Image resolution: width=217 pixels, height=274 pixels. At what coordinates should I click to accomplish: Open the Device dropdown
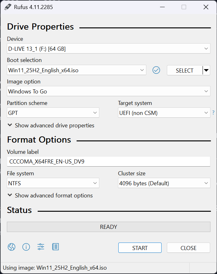108,49
